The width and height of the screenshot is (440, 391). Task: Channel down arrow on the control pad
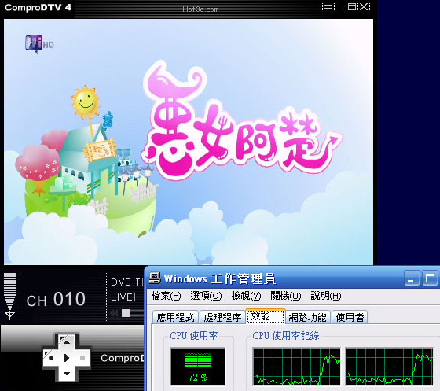[67, 374]
